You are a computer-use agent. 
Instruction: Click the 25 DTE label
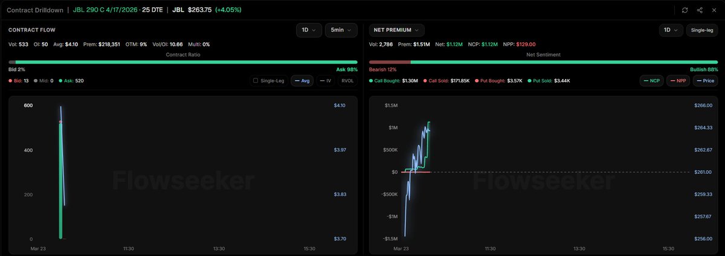click(x=153, y=10)
